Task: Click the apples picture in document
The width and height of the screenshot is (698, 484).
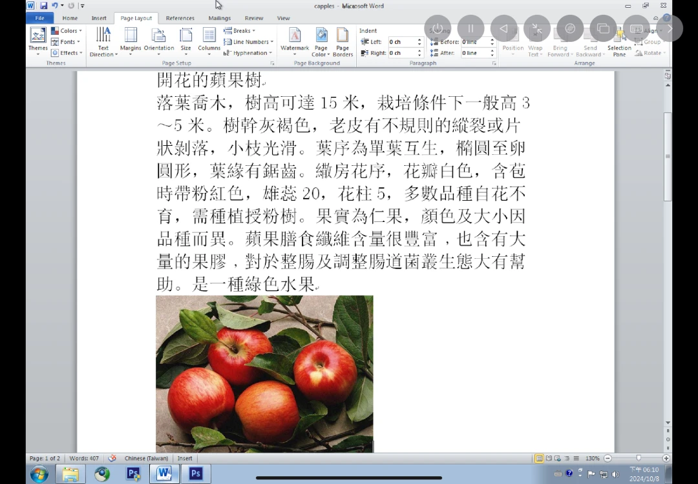Action: [x=264, y=374]
